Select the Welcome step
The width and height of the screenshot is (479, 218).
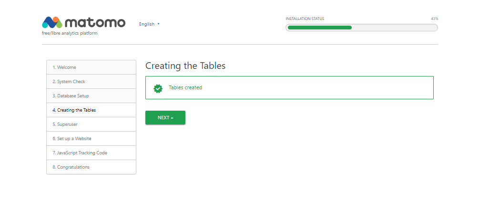coord(64,67)
